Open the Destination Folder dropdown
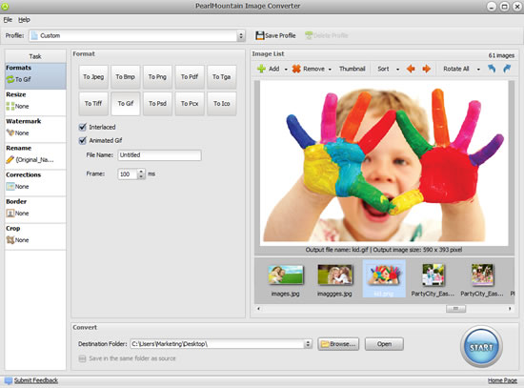 click(308, 344)
